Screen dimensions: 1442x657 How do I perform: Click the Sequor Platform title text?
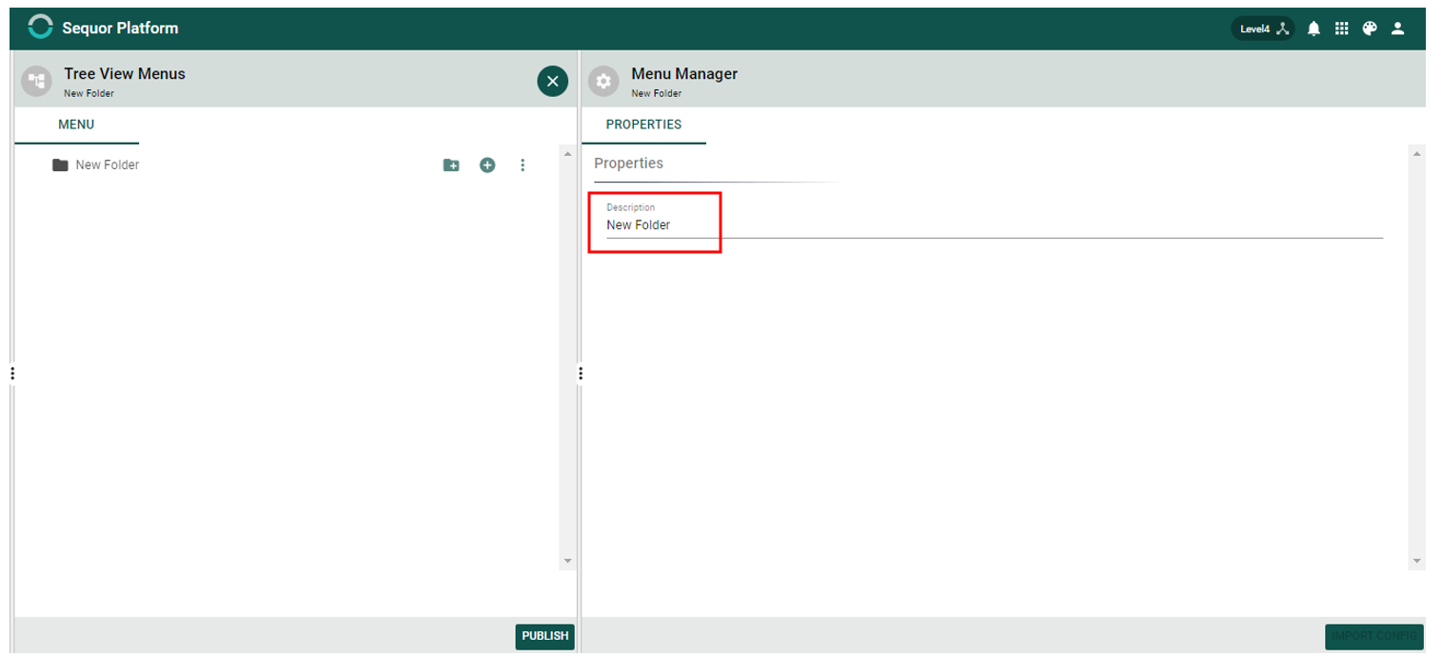pyautogui.click(x=120, y=29)
